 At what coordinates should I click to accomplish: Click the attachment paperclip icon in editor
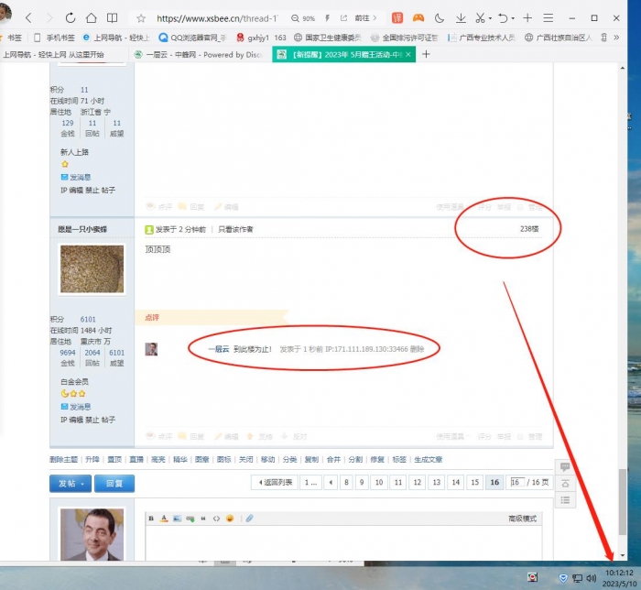(x=249, y=519)
